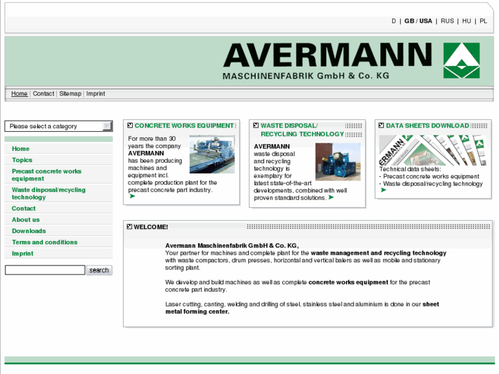
Task: Select USA language link
Action: (x=426, y=21)
